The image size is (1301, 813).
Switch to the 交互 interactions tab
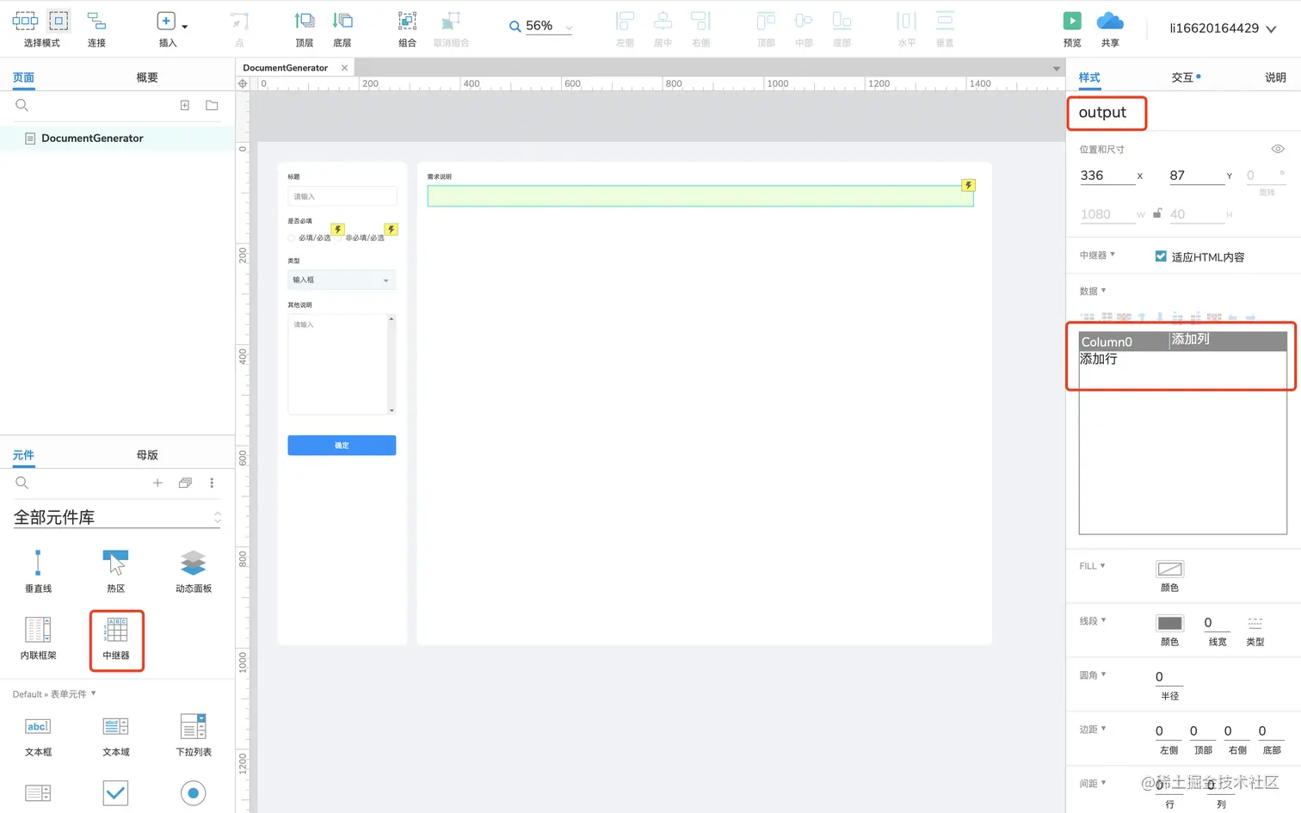1182,77
